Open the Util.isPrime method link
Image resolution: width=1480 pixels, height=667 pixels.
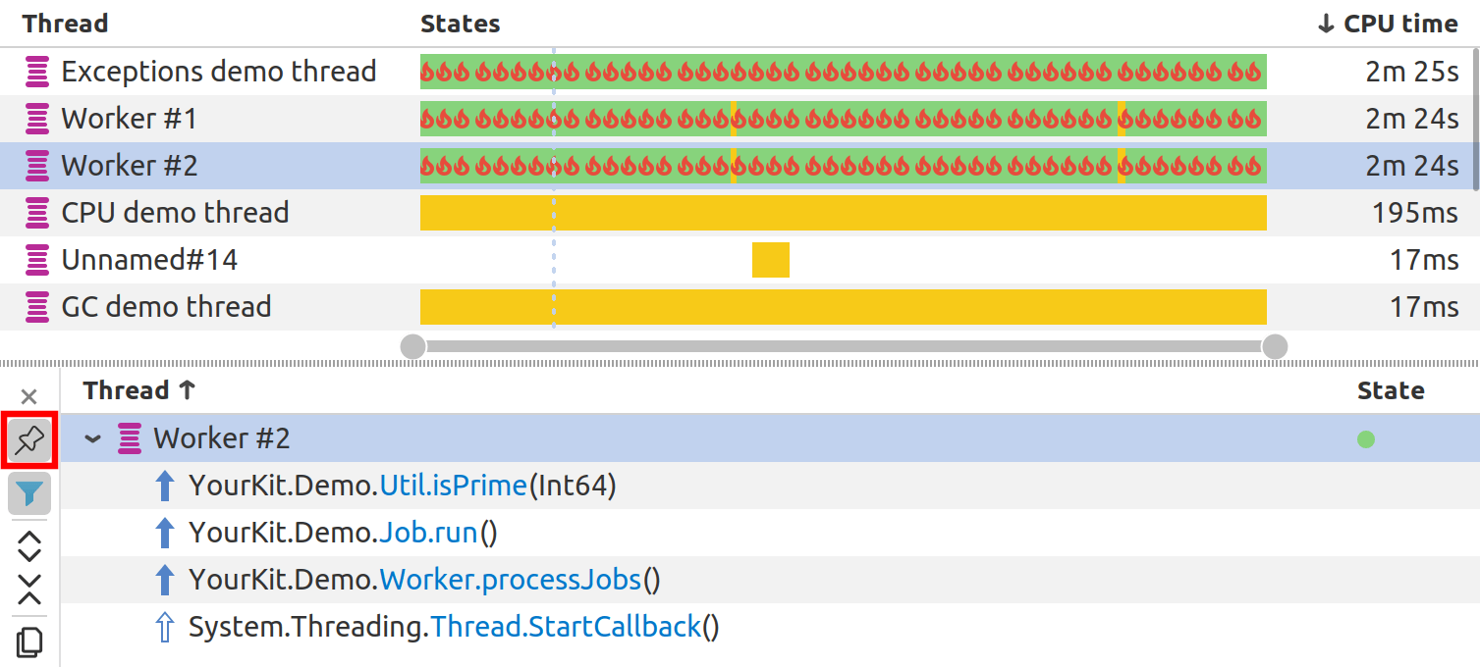tap(454, 486)
